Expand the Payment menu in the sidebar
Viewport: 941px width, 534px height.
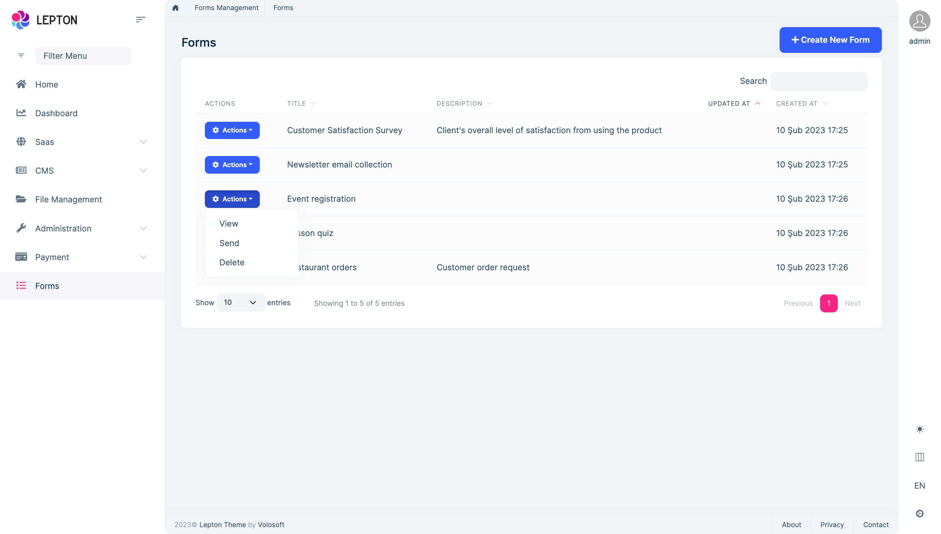[143, 257]
